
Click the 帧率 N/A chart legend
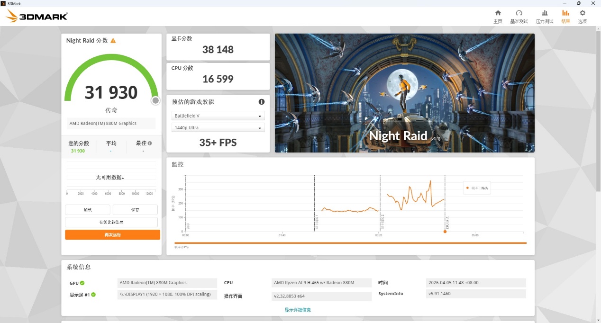coord(477,188)
